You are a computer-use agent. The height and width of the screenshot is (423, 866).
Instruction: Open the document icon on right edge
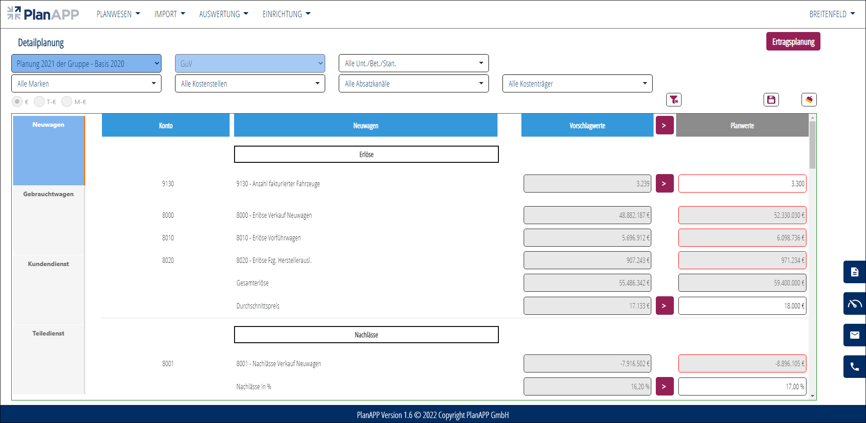[854, 272]
